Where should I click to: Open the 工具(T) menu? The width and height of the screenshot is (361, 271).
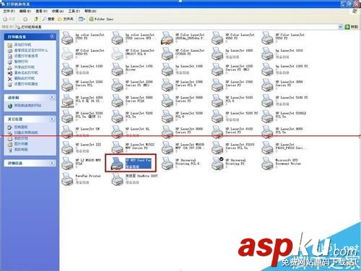click(74, 11)
